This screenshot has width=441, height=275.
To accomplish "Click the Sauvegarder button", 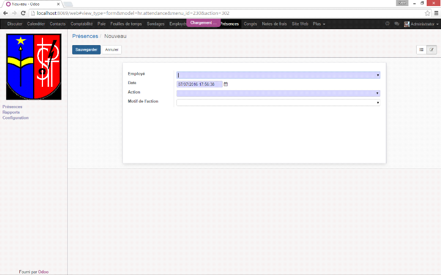I will pyautogui.click(x=87, y=50).
